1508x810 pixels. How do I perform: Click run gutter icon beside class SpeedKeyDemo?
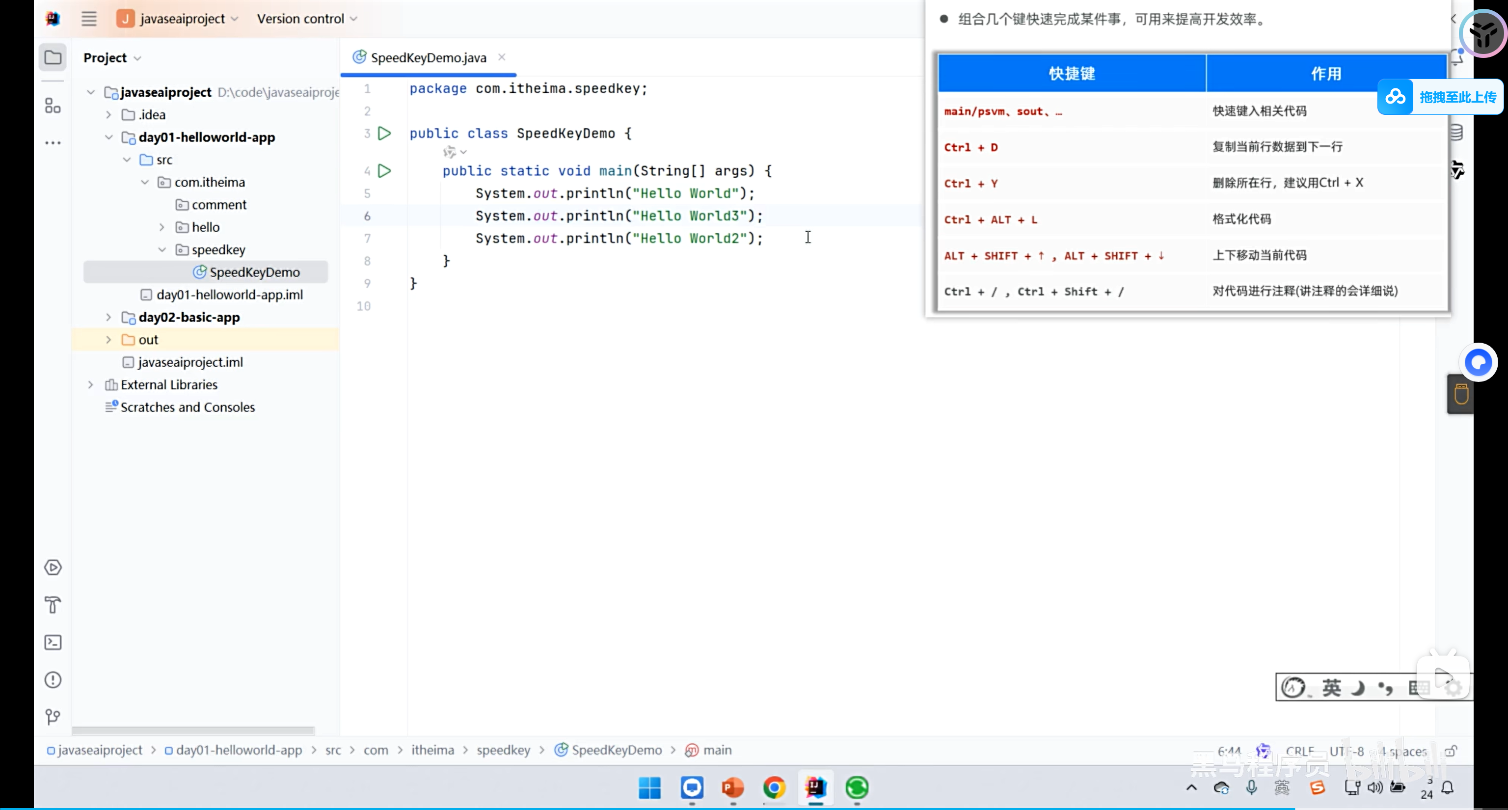(385, 134)
